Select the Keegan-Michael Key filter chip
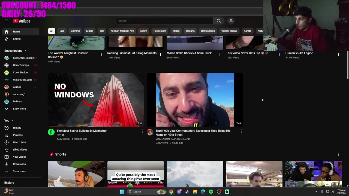Viewport: 349px width, 196px height. 122,31
